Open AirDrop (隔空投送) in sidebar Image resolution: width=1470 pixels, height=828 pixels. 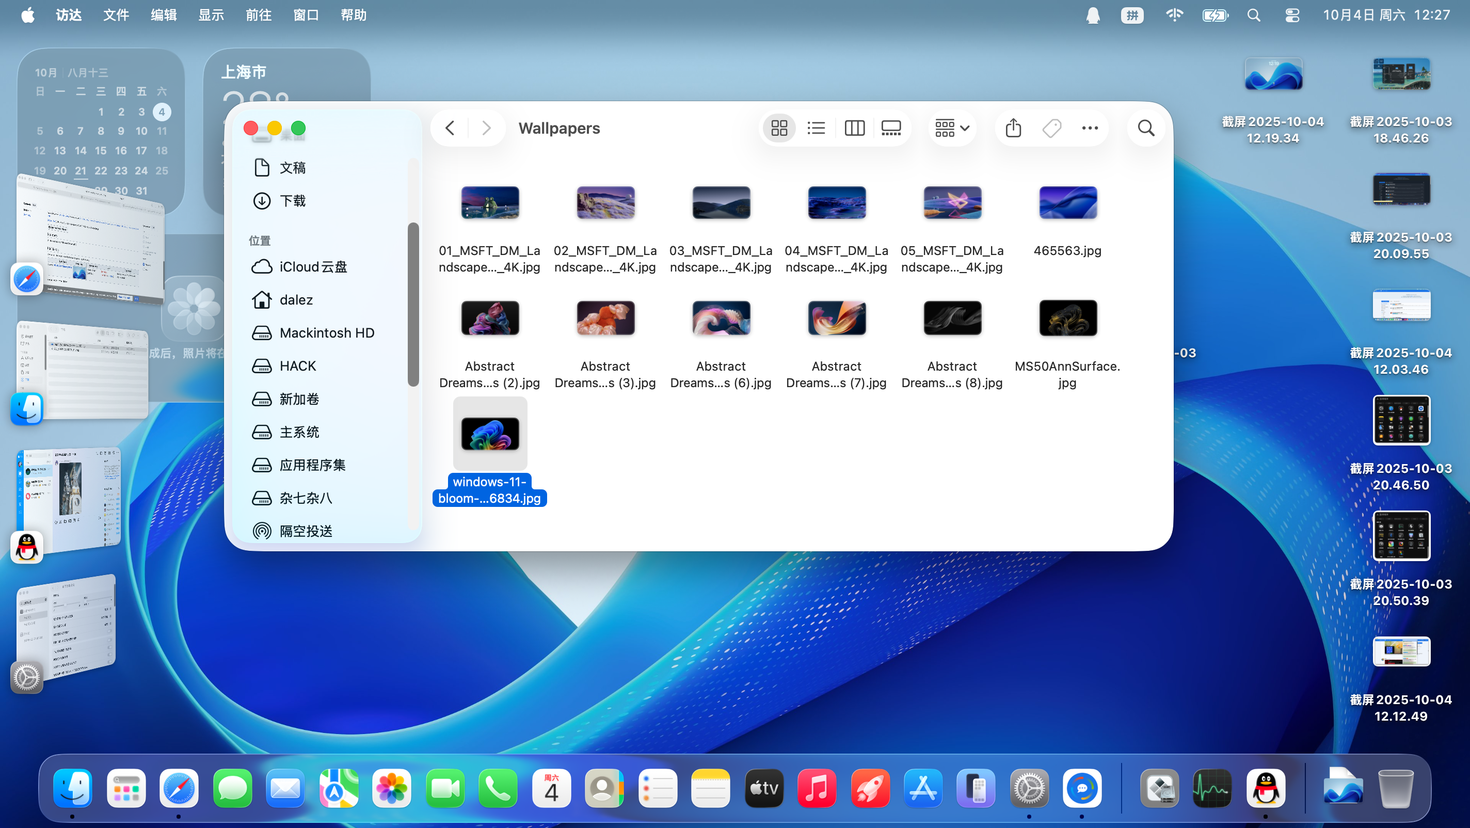coord(305,531)
